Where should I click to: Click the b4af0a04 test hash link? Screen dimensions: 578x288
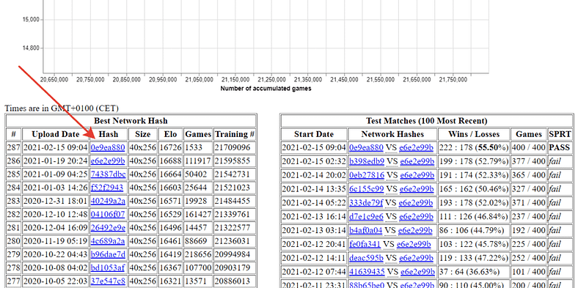[x=366, y=231]
